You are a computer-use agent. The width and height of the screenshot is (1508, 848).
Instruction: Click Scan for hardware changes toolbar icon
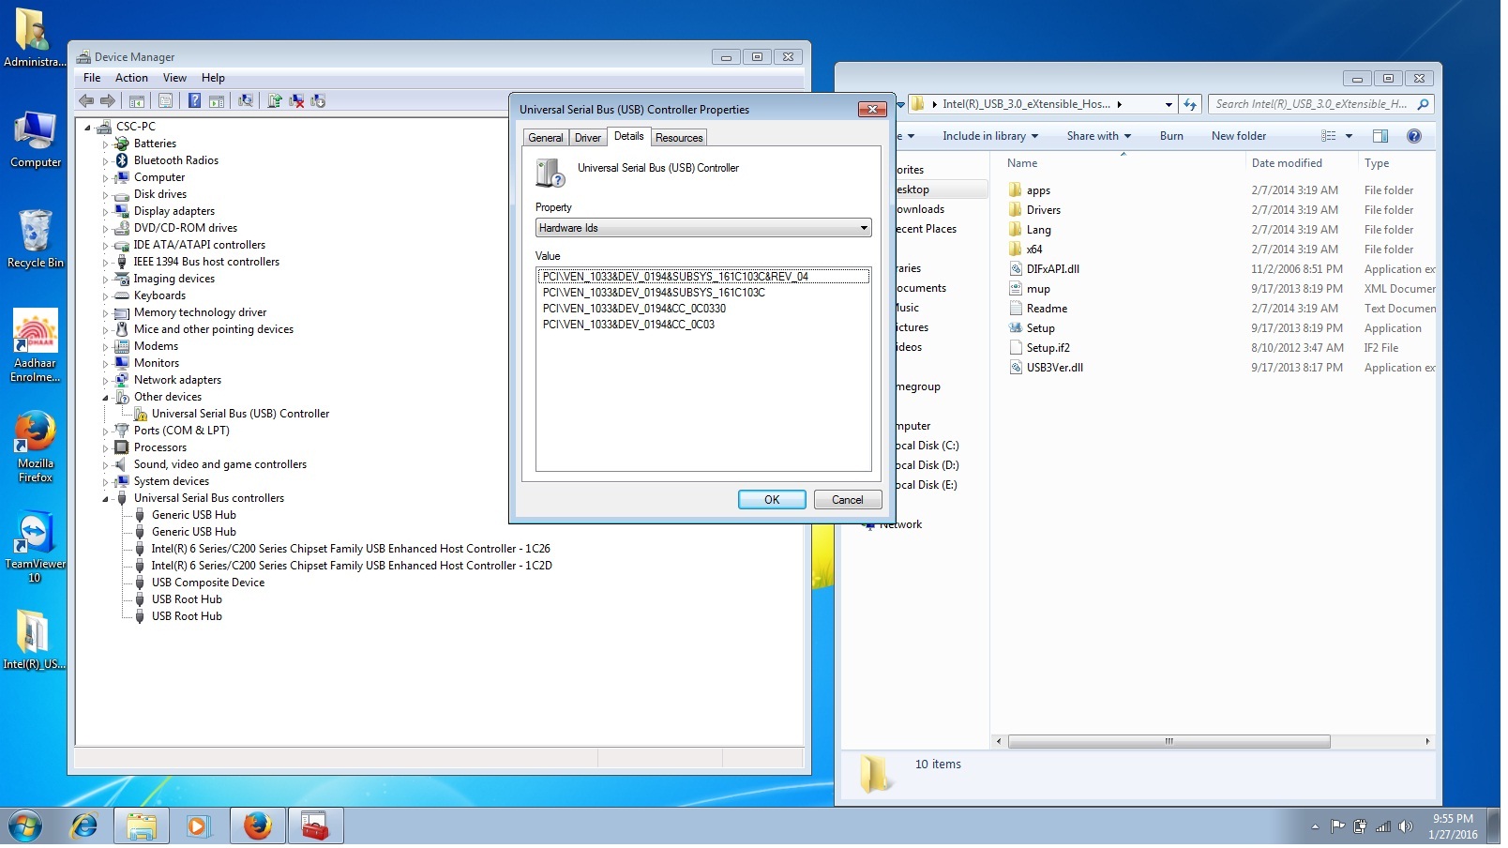tap(246, 101)
